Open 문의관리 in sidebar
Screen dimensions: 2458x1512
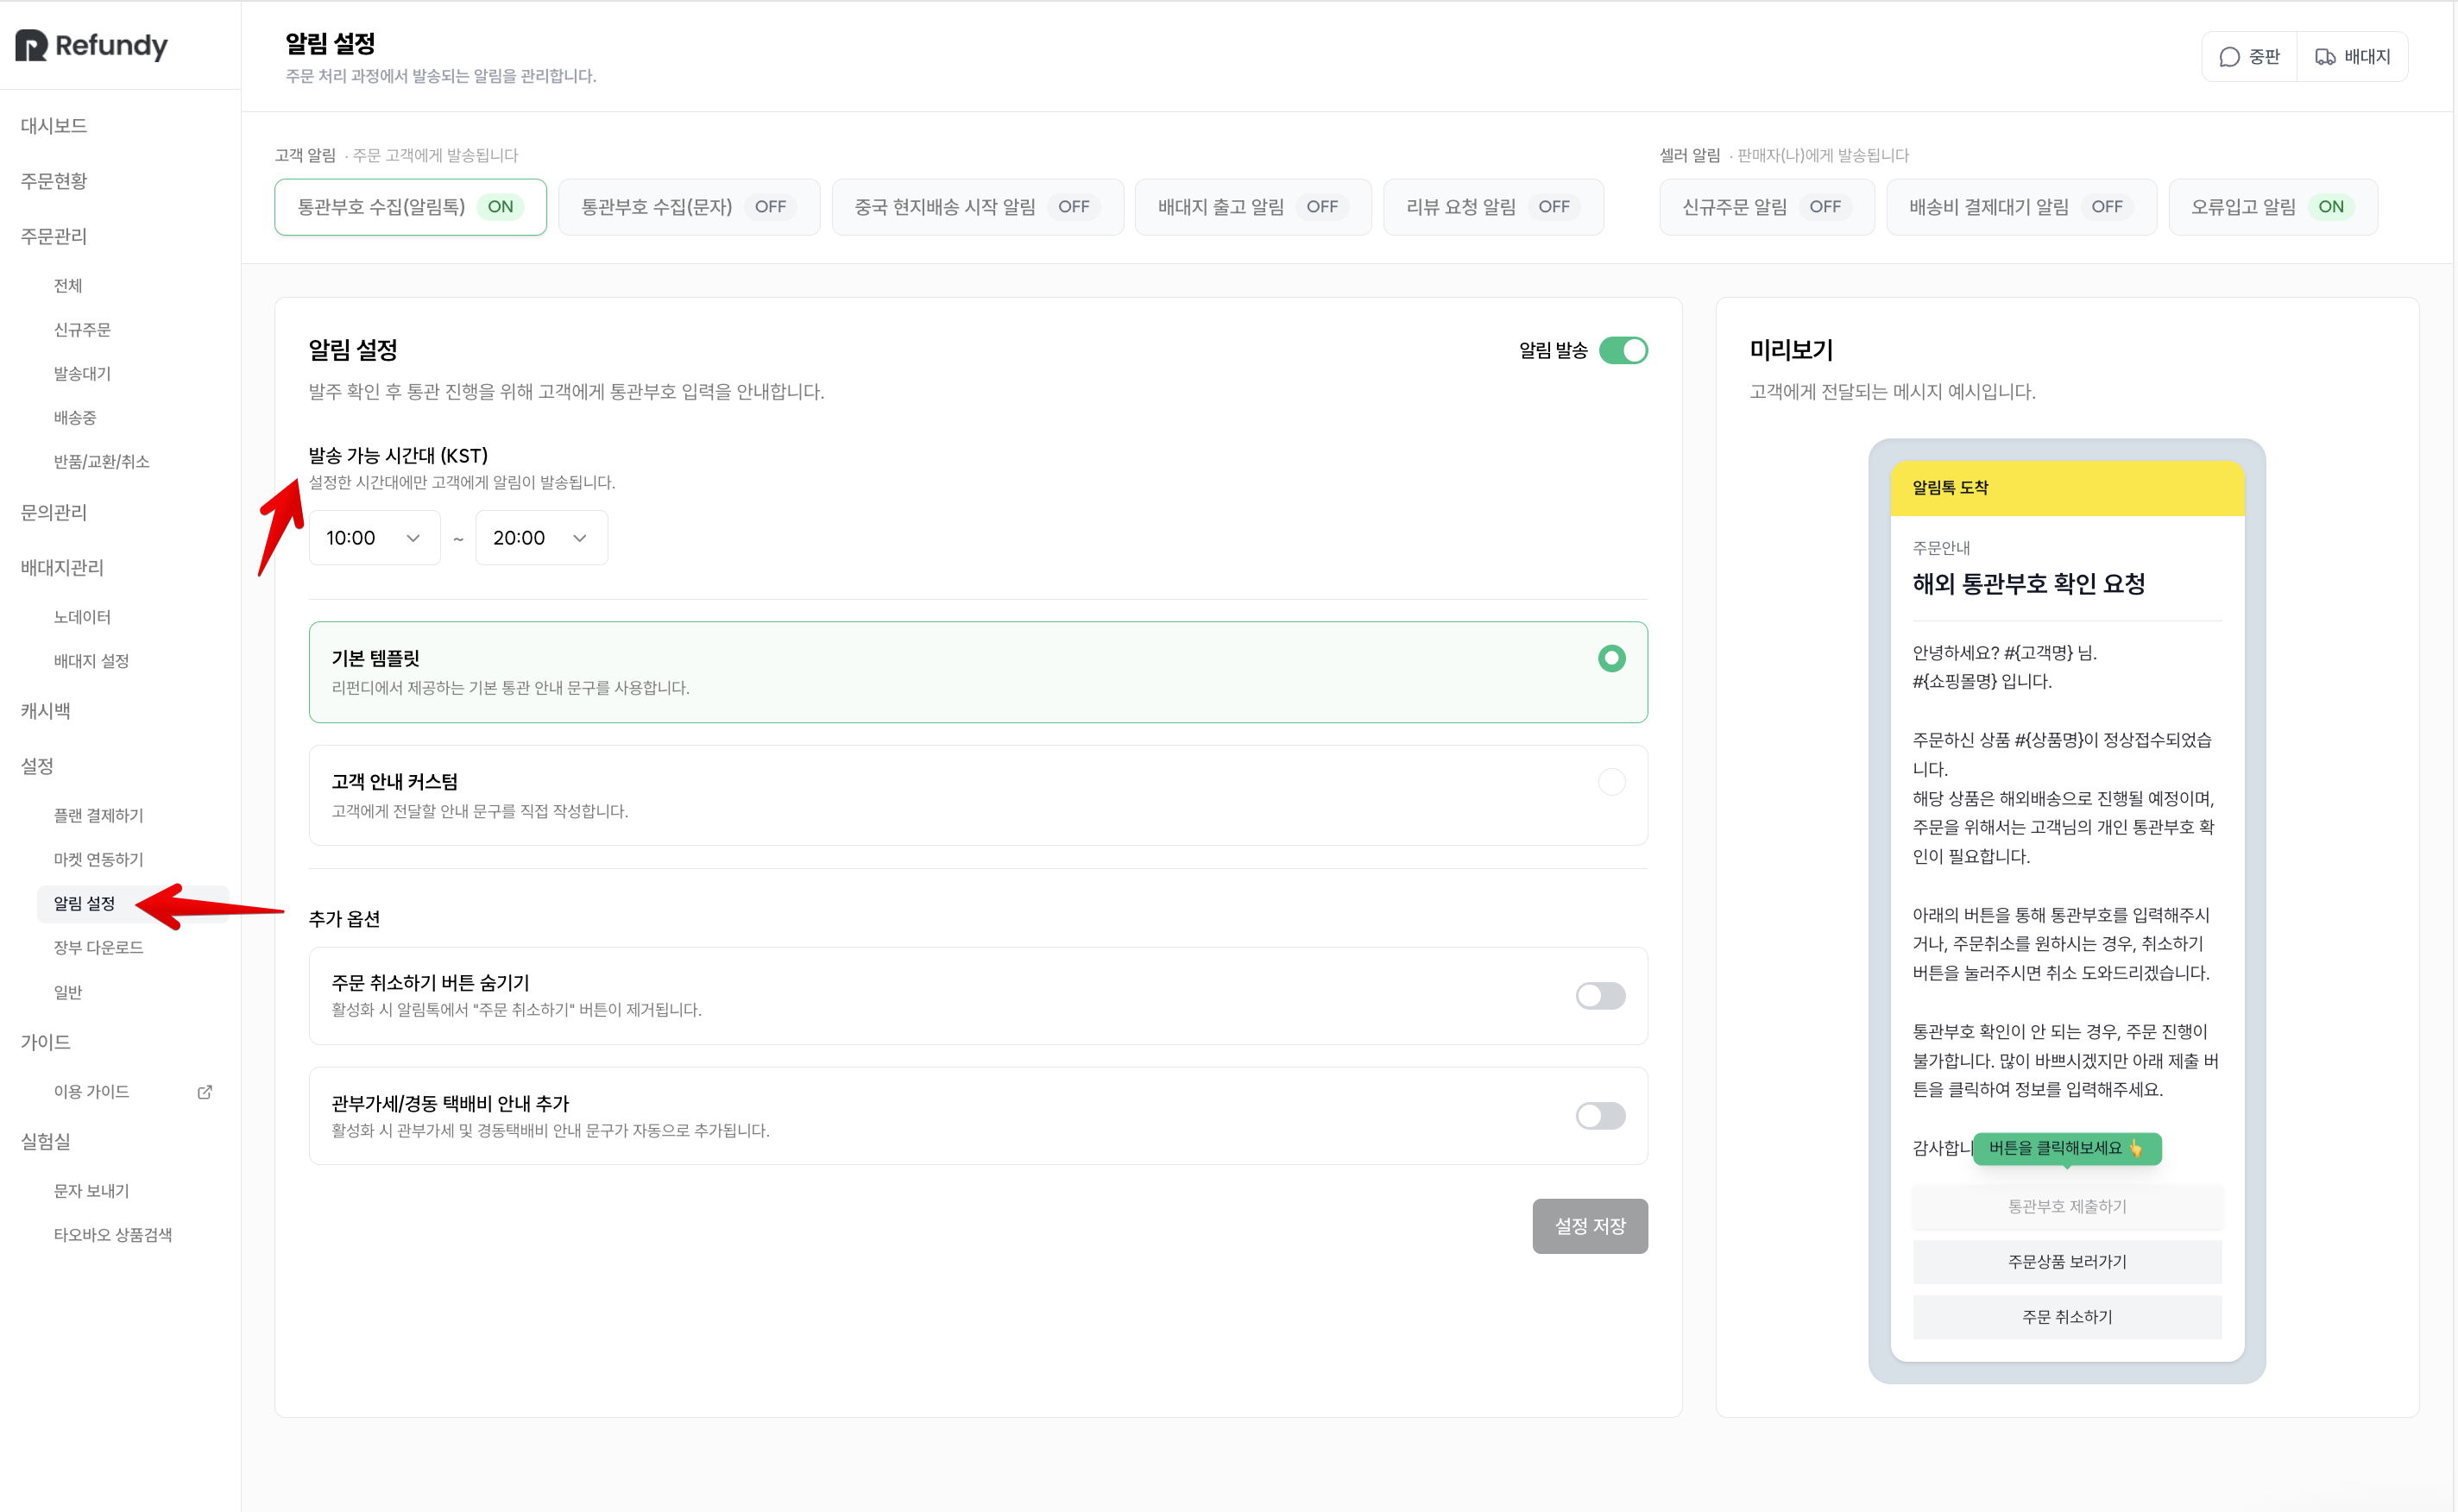[x=54, y=512]
